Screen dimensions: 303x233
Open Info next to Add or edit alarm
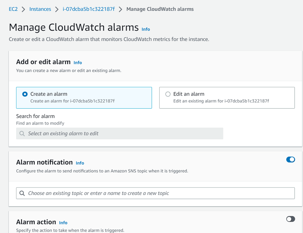point(78,63)
